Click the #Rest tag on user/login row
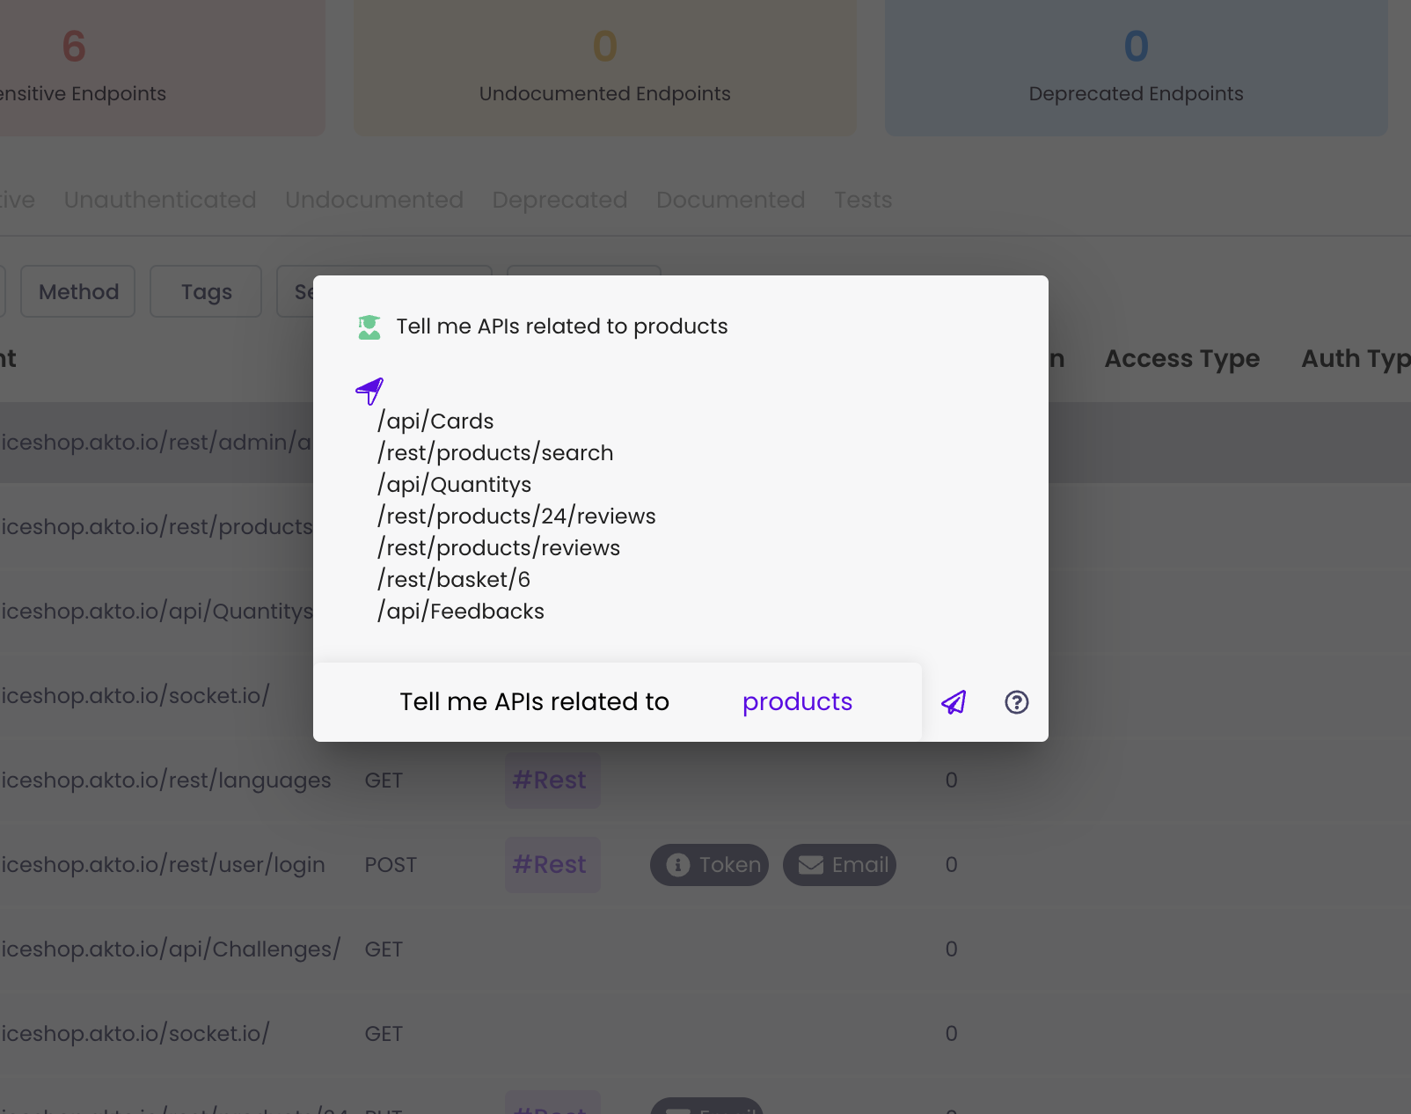 [x=552, y=865]
